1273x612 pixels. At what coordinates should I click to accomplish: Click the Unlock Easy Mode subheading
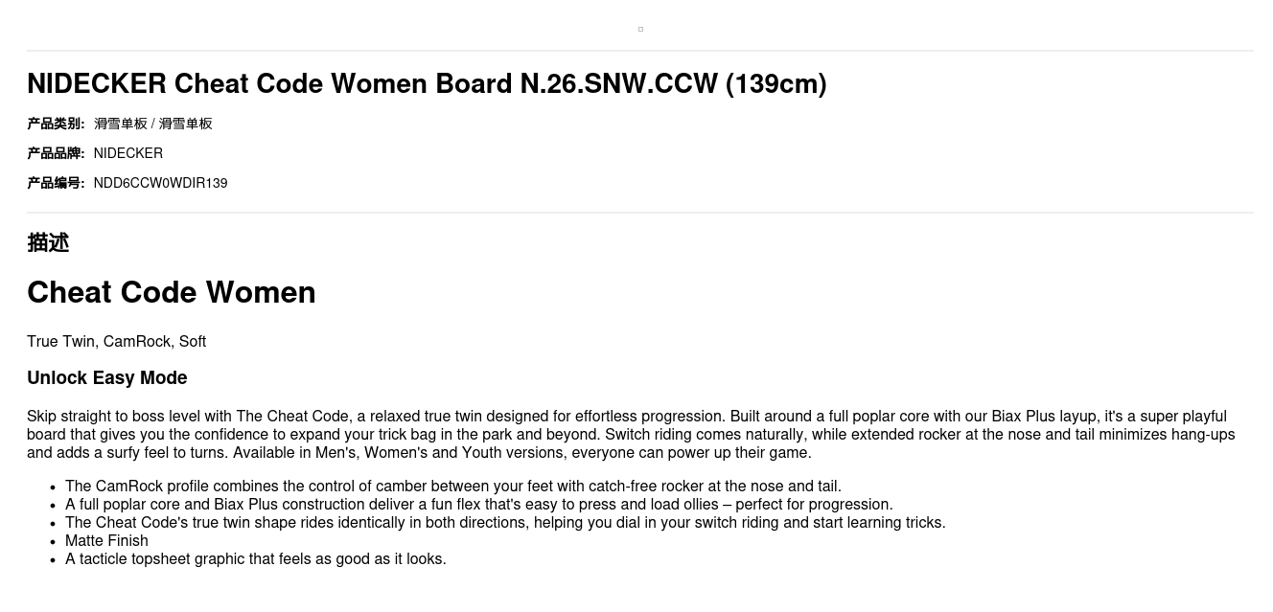106,378
